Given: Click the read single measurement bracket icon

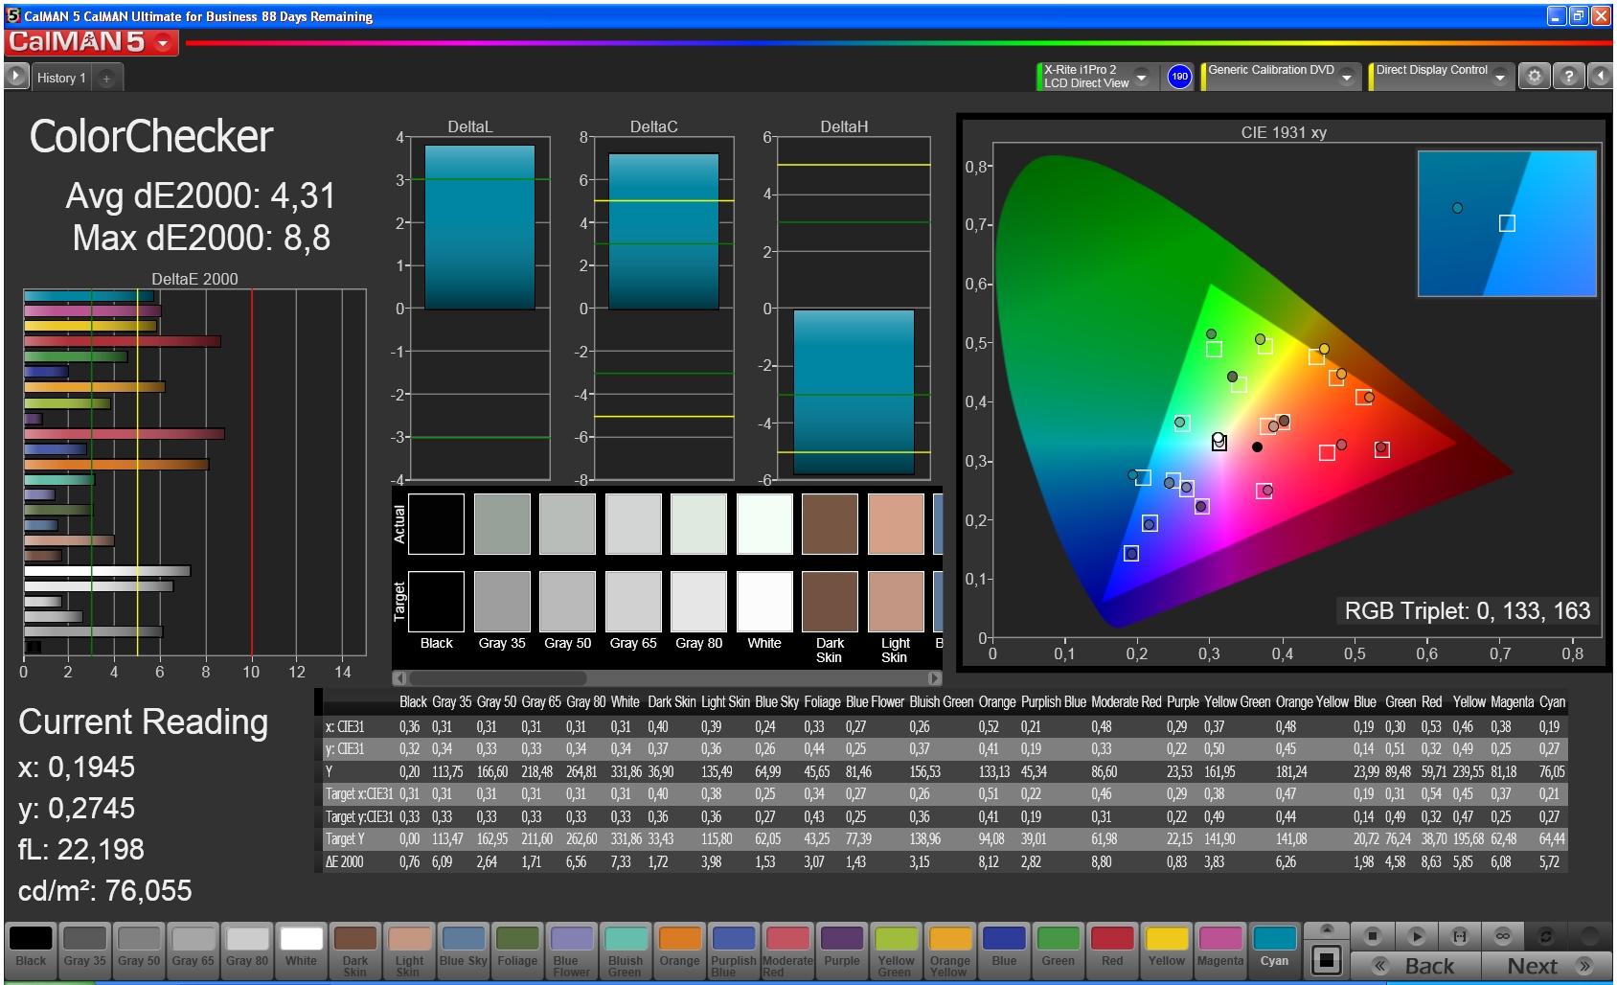Looking at the screenshot, I should pyautogui.click(x=1459, y=936).
